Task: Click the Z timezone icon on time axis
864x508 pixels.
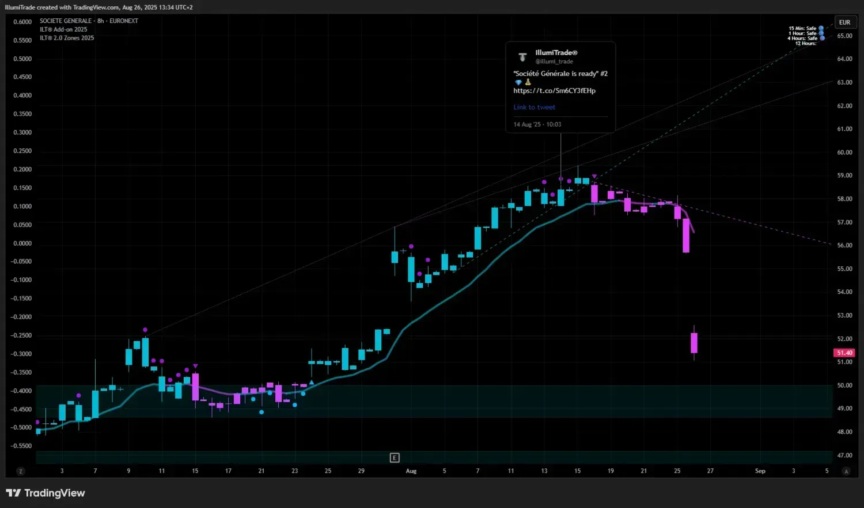Action: pos(21,471)
